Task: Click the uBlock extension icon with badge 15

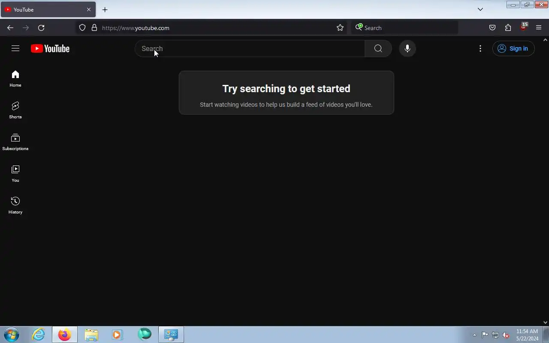Action: pos(523,27)
